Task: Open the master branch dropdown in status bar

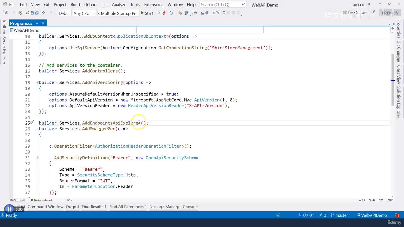Action: tap(341, 215)
